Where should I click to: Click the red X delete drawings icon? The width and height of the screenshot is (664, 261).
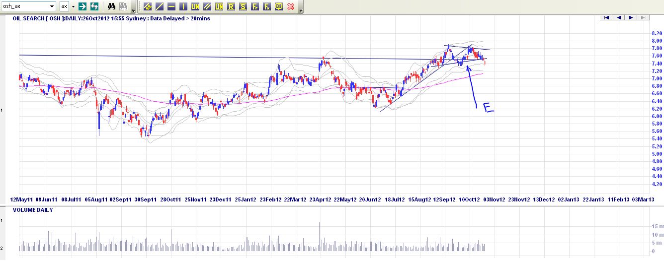tap(291, 6)
